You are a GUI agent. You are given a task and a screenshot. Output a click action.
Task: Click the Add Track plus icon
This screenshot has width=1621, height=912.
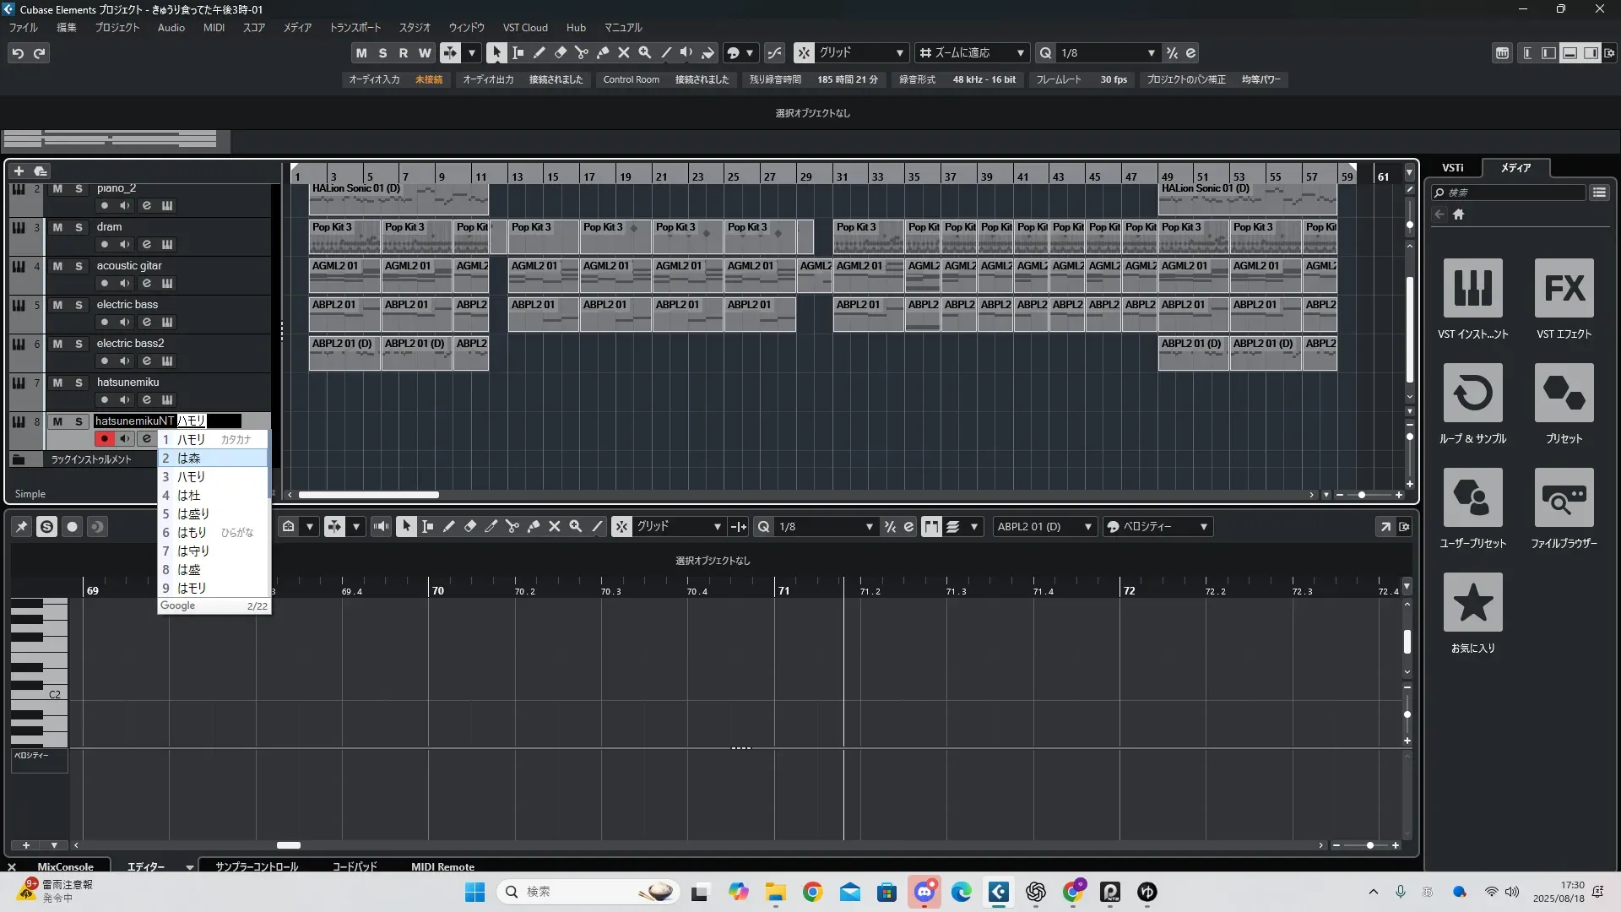pos(19,171)
